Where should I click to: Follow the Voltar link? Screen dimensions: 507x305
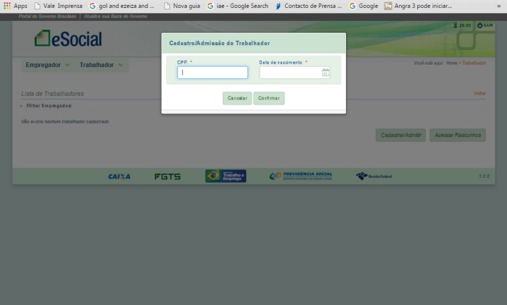[479, 94]
